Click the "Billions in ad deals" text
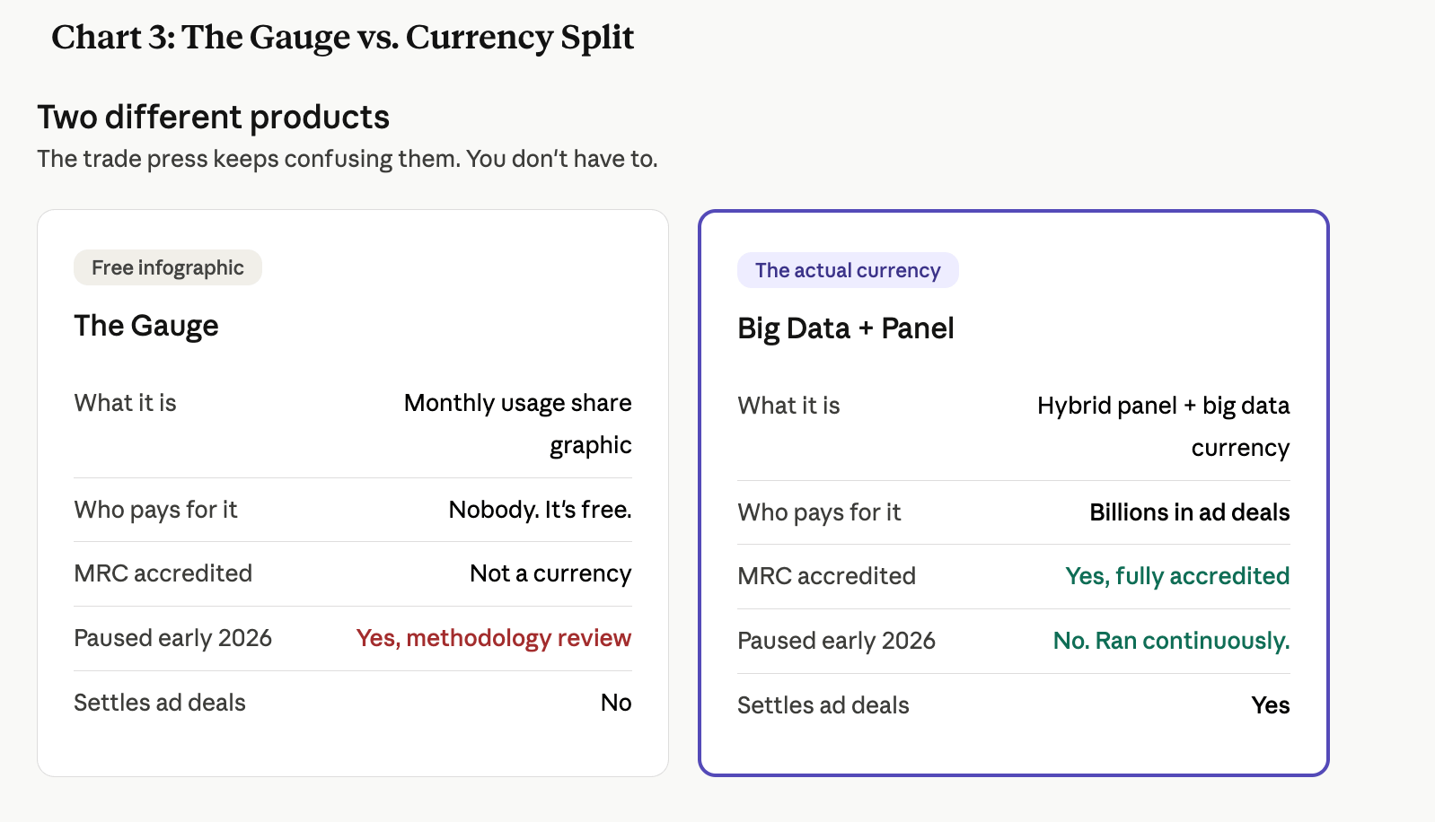The height and width of the screenshot is (822, 1435). click(1189, 512)
